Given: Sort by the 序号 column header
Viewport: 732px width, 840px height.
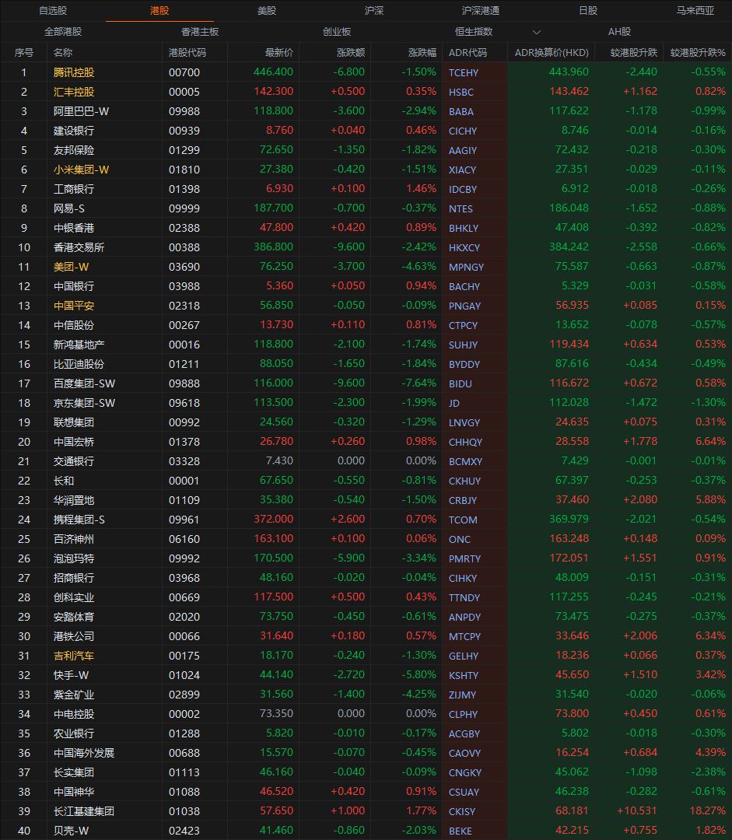Looking at the screenshot, I should coord(23,53).
